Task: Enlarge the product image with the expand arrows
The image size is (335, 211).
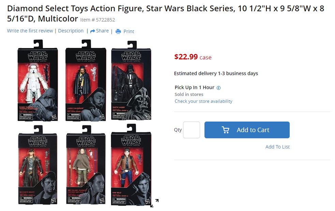Action: (x=154, y=203)
